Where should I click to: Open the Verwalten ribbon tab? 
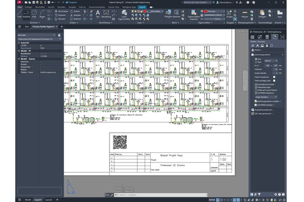[x=61, y=7]
